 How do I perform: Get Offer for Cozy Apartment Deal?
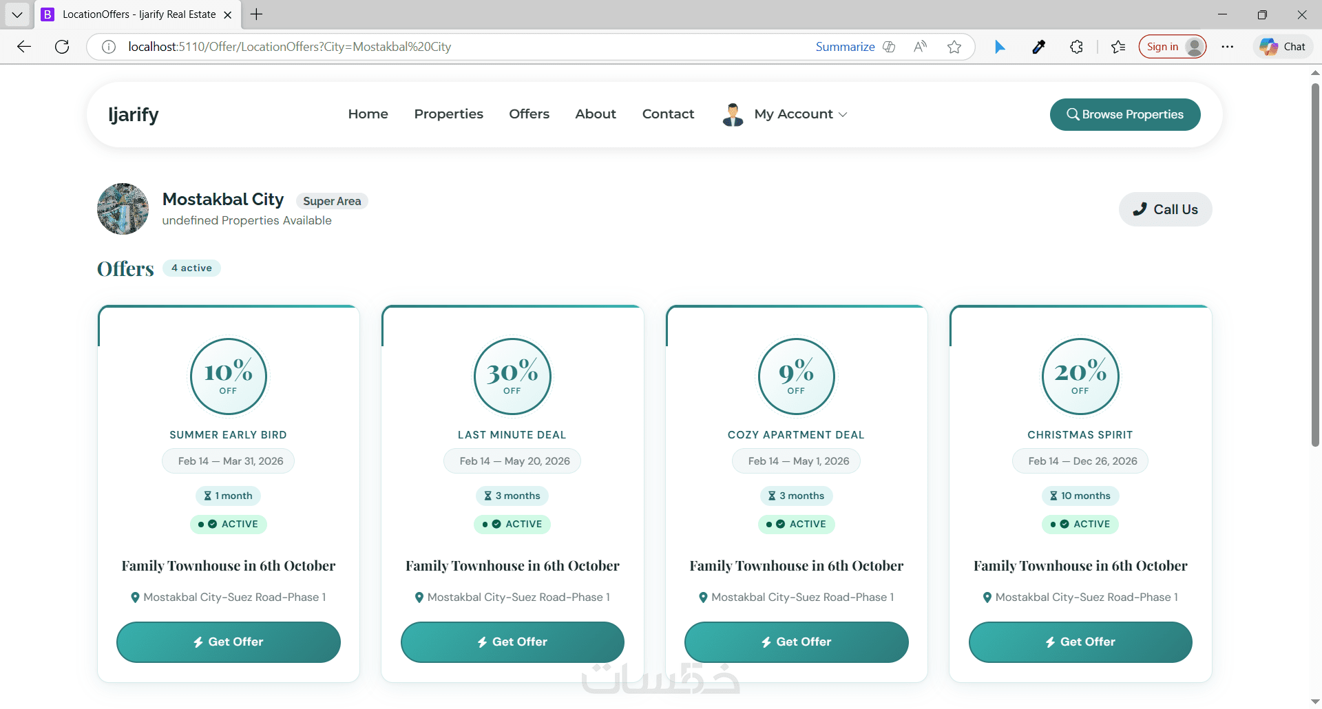797,642
